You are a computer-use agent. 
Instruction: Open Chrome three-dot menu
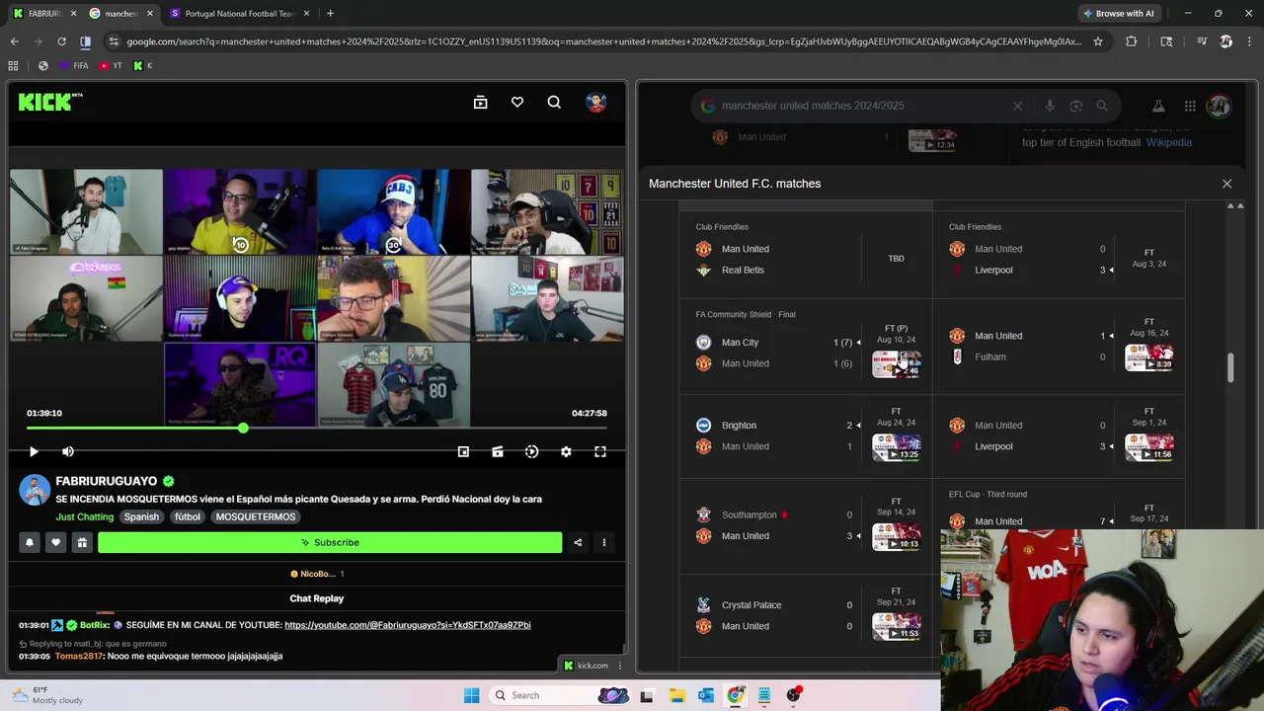(1250, 41)
